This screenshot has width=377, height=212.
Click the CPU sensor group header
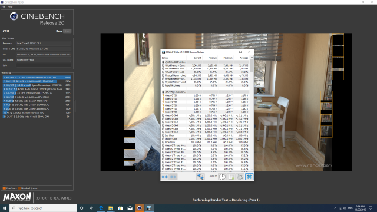pyautogui.click(x=205, y=92)
